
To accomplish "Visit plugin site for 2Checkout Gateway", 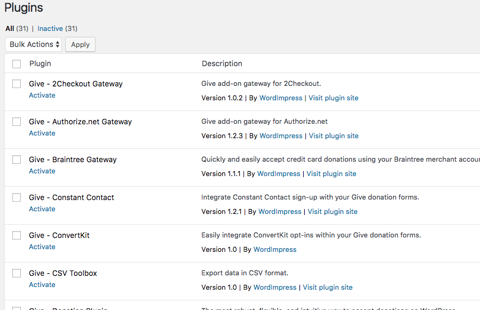I will tap(333, 98).
